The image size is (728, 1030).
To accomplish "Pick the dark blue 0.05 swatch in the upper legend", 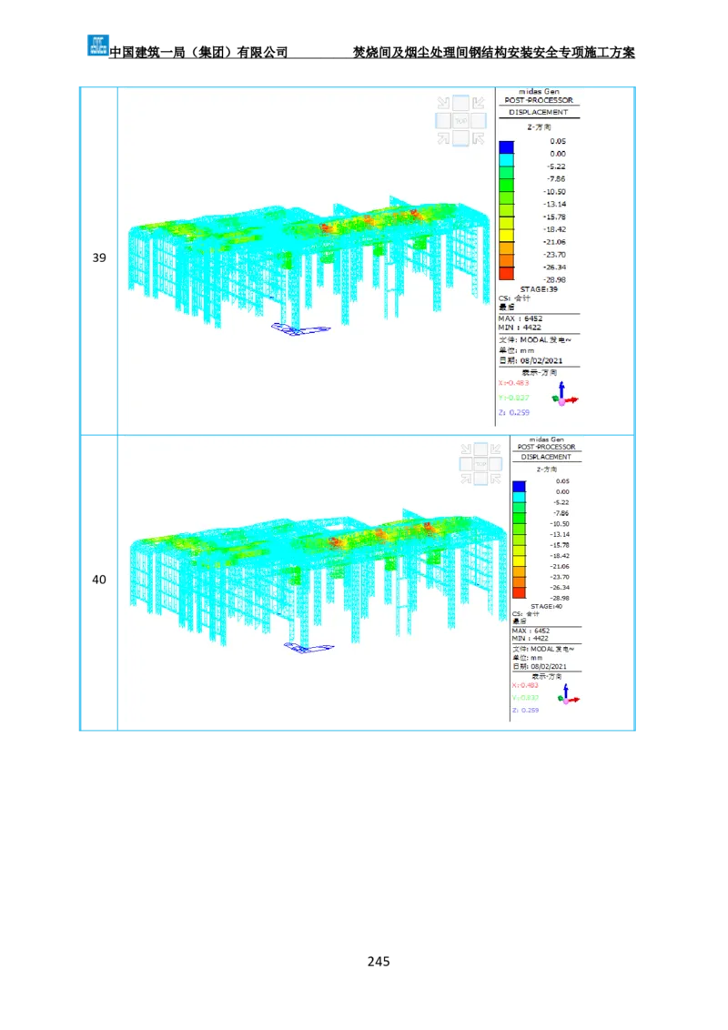I will click(x=507, y=146).
